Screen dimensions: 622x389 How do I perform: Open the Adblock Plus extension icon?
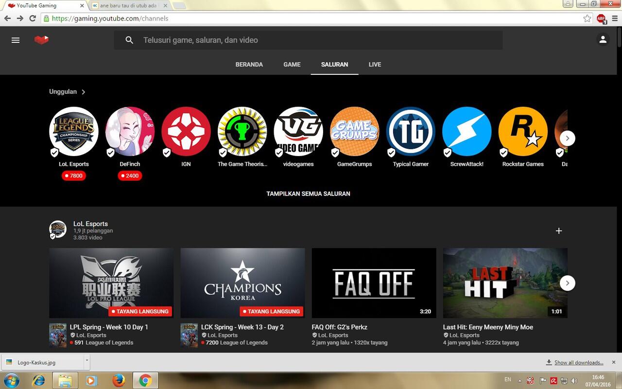tap(601, 18)
